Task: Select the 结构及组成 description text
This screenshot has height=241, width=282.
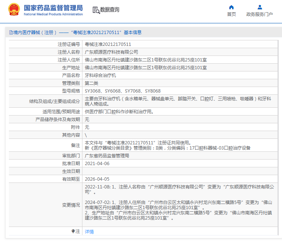Action: click(x=178, y=101)
